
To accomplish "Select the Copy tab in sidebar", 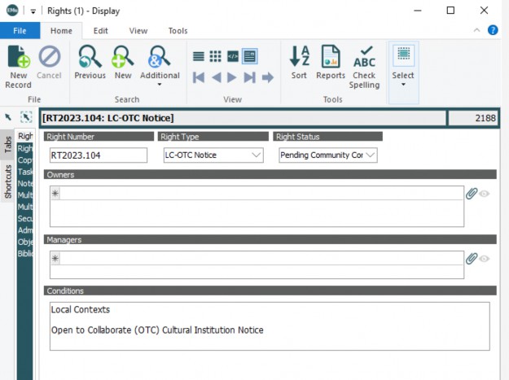I will tap(25, 160).
